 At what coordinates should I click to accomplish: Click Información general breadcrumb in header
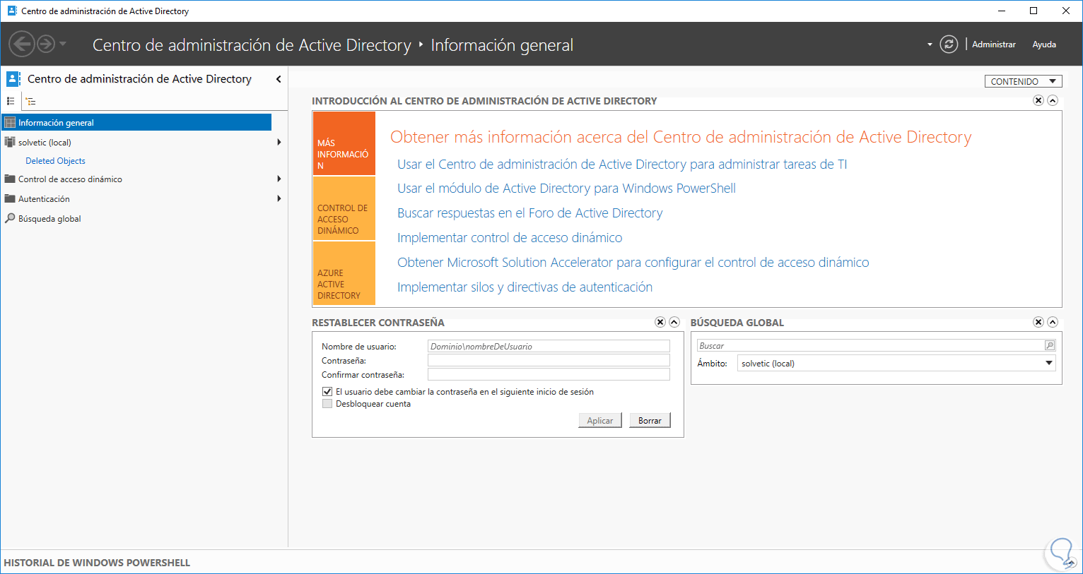point(502,45)
